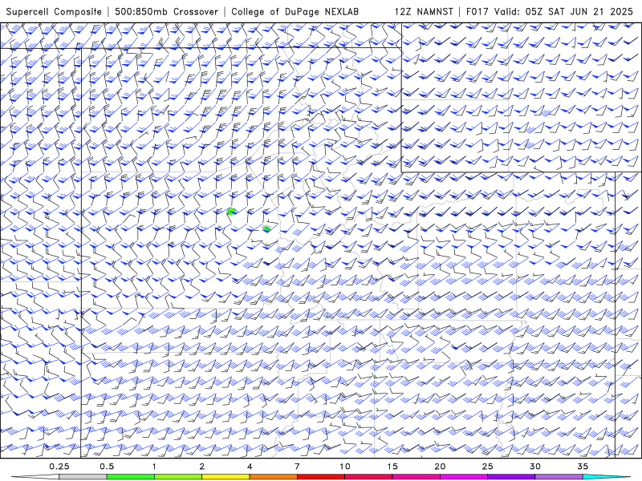Click the crimson 10–15 color bar segment
The image size is (642, 481).
click(x=368, y=477)
